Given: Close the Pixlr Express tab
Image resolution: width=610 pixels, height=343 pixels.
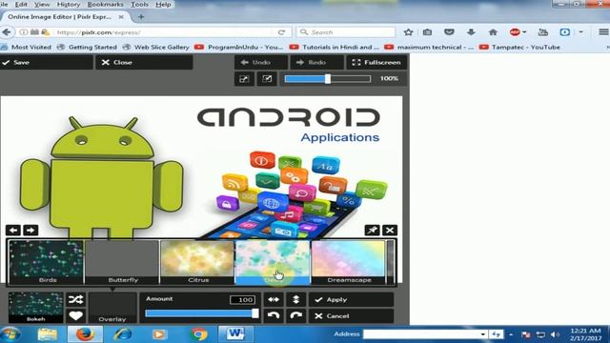Looking at the screenshot, I should coord(121,17).
